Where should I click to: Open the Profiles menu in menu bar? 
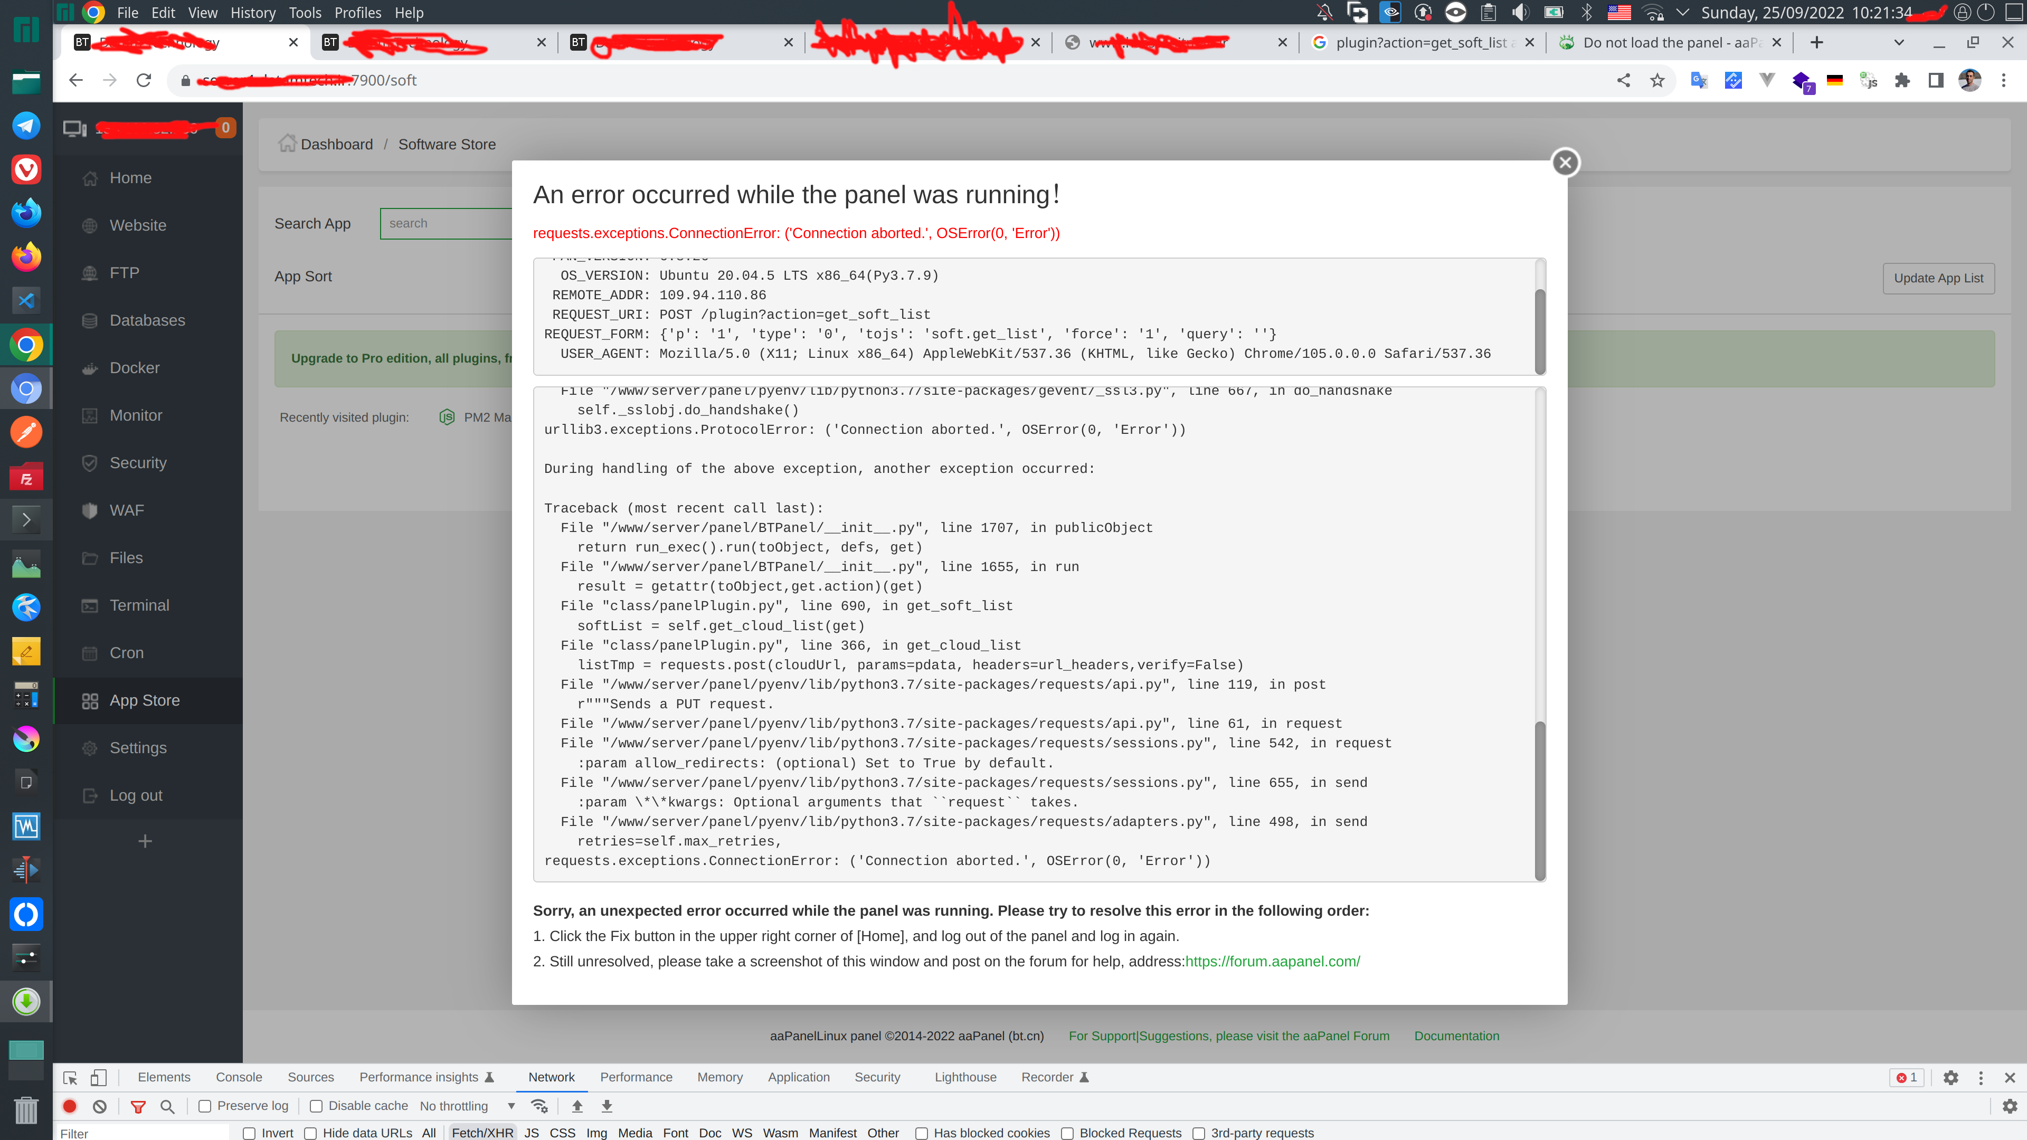pos(357,13)
